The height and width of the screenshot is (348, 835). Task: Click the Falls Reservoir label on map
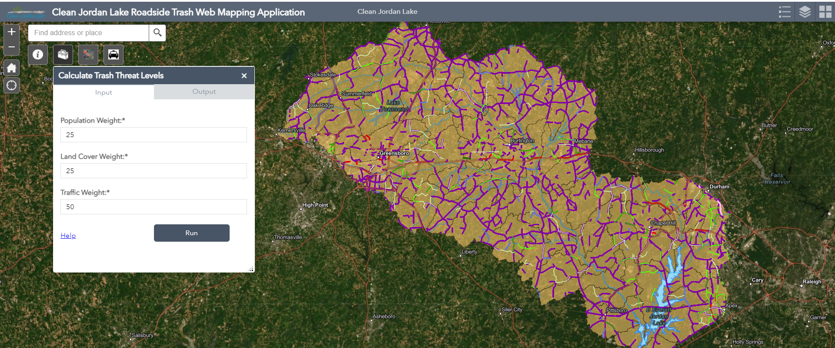click(x=777, y=178)
